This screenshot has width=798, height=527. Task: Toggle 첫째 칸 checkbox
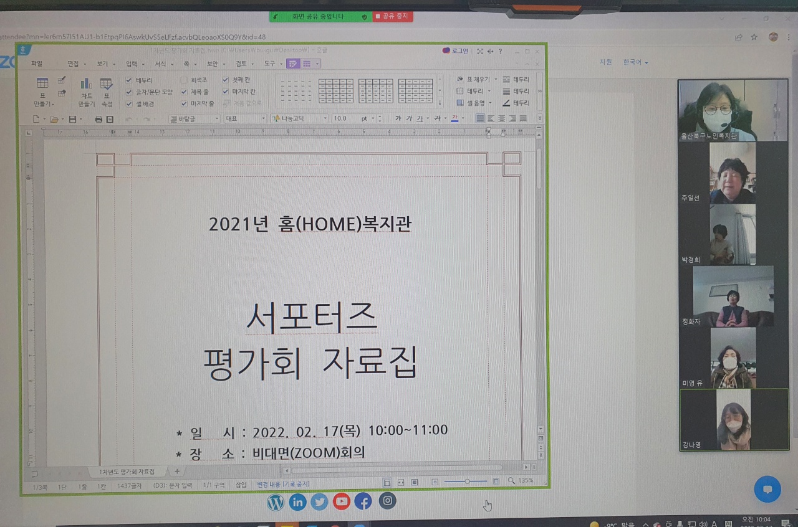[226, 80]
